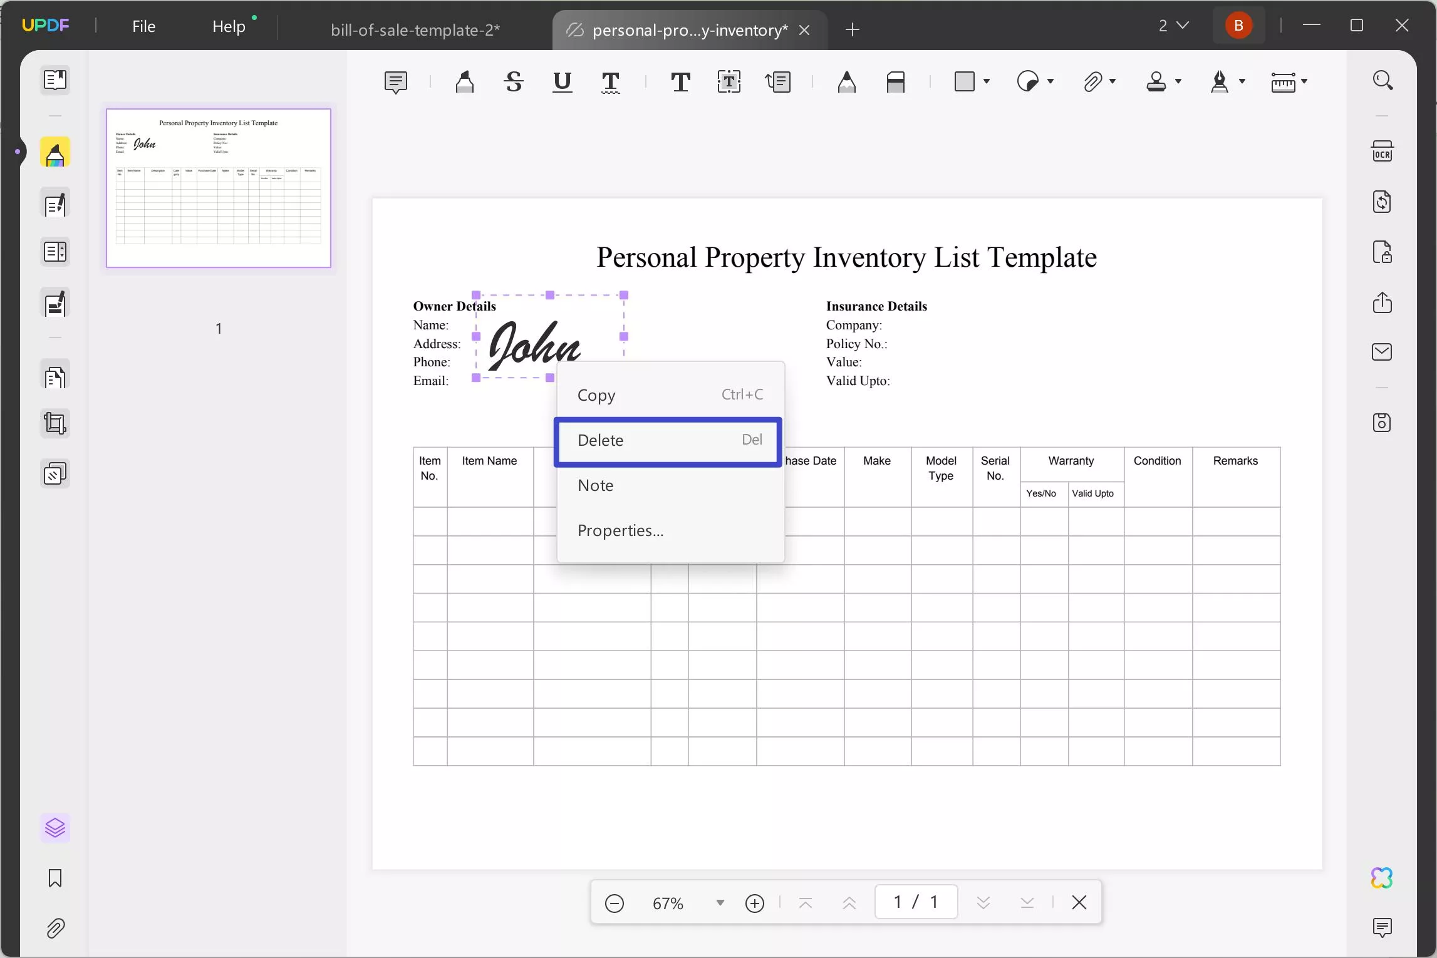Expand Measure tool options arrow
This screenshot has height=958, width=1437.
[x=1304, y=81]
